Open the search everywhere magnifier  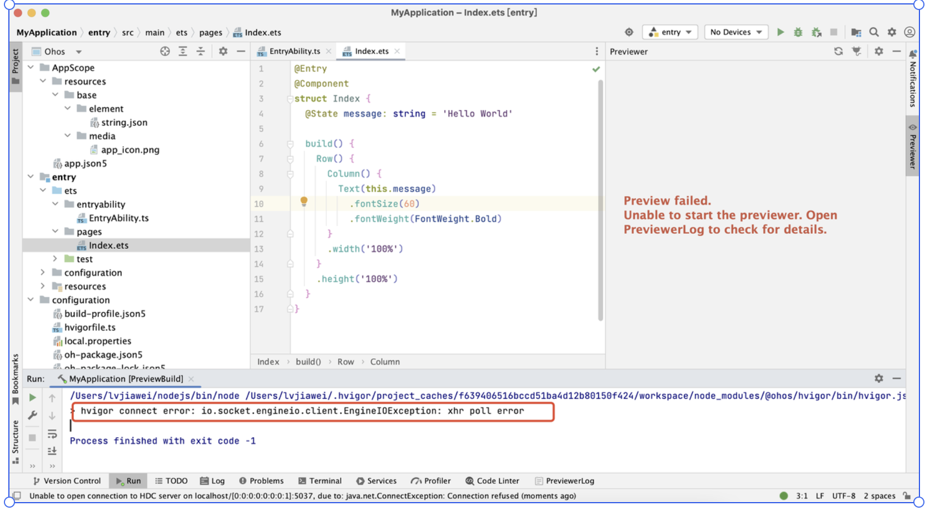click(x=874, y=32)
